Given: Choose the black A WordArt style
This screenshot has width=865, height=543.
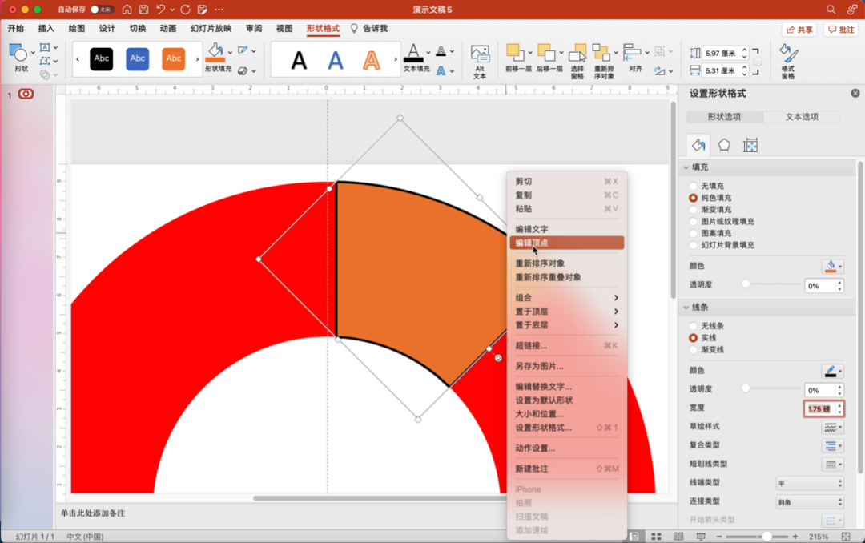Looking at the screenshot, I should 299,60.
